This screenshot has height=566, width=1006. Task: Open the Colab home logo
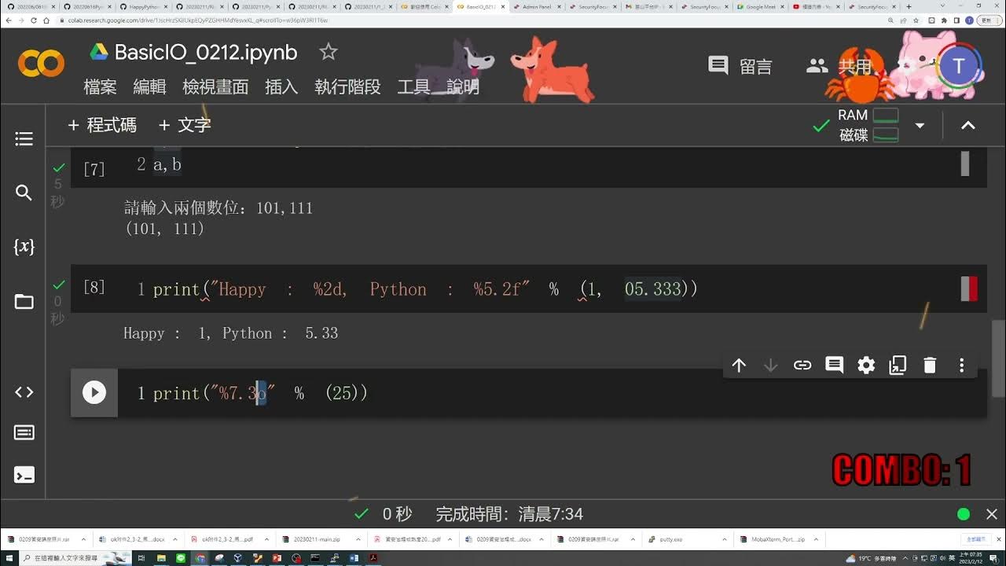click(x=41, y=63)
